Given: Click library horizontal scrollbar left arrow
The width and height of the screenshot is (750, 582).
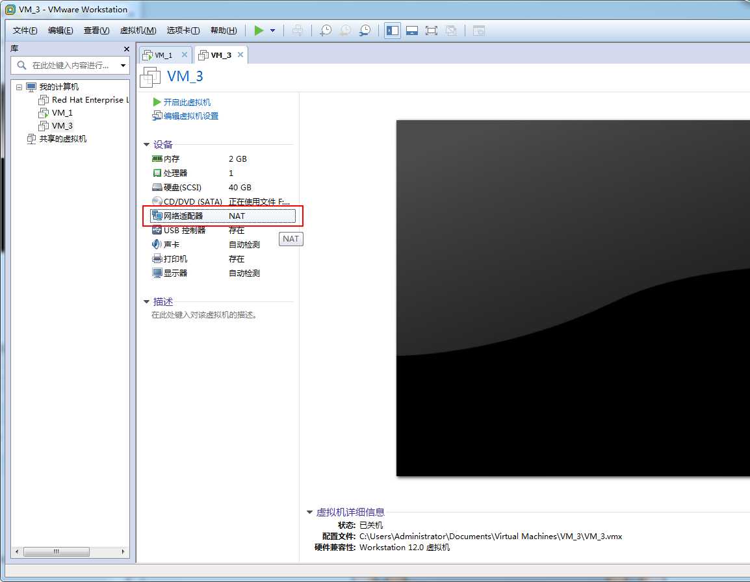Looking at the screenshot, I should click(x=17, y=552).
